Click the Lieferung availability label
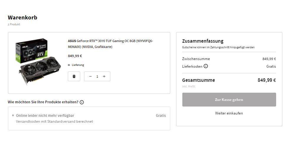This screenshot has width=290, height=153. click(x=78, y=65)
